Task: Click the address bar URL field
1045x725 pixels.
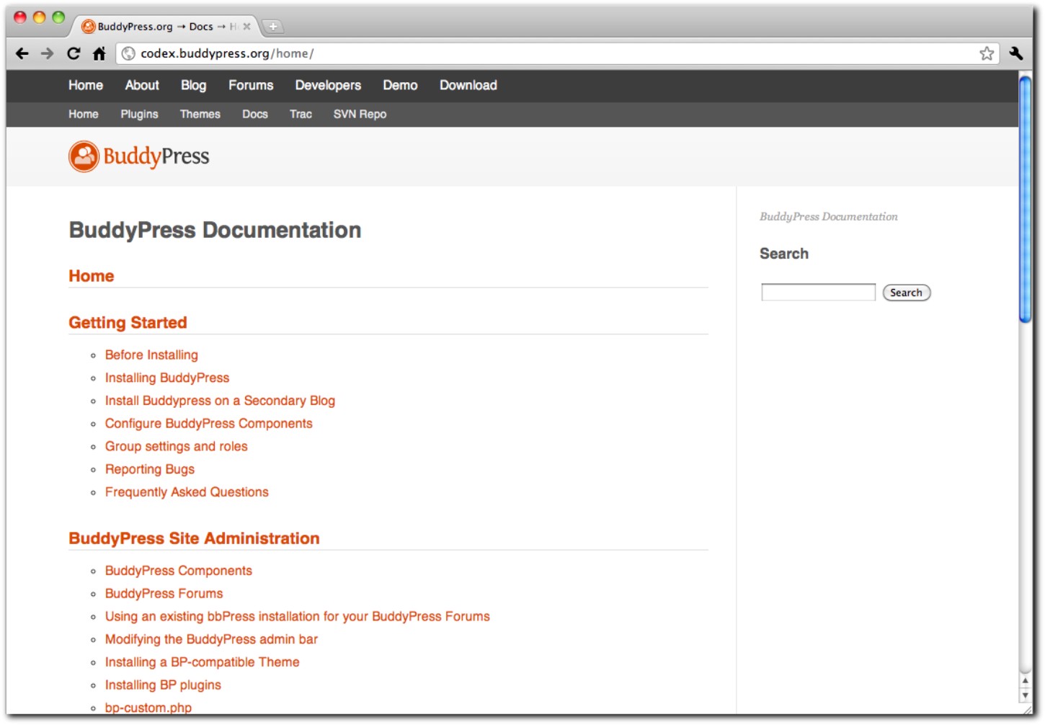Action: coord(558,53)
